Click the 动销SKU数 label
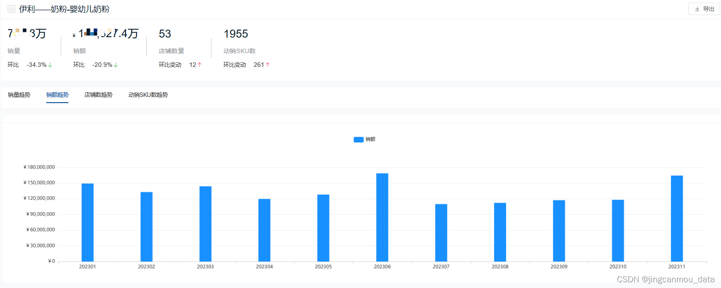721x288 pixels. coord(239,51)
